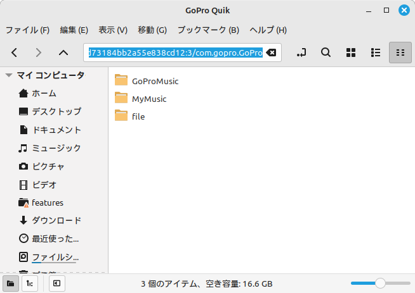This screenshot has width=415, height=293.
Task: Go up to the parent folder
Action: coord(63,53)
